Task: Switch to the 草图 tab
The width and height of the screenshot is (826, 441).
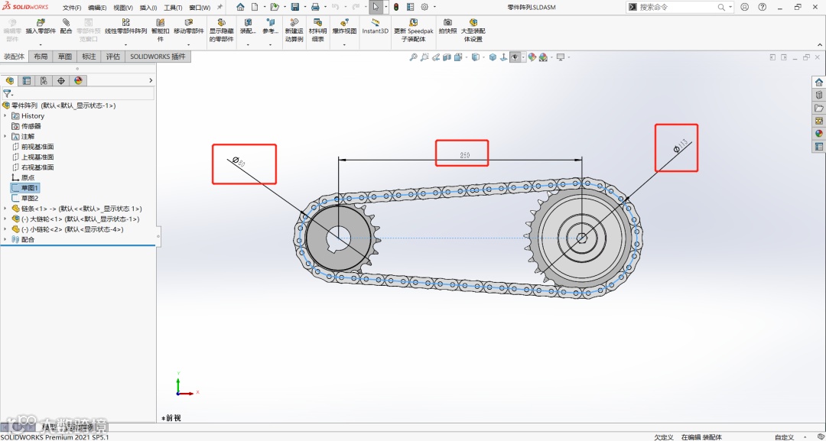Action: 65,57
